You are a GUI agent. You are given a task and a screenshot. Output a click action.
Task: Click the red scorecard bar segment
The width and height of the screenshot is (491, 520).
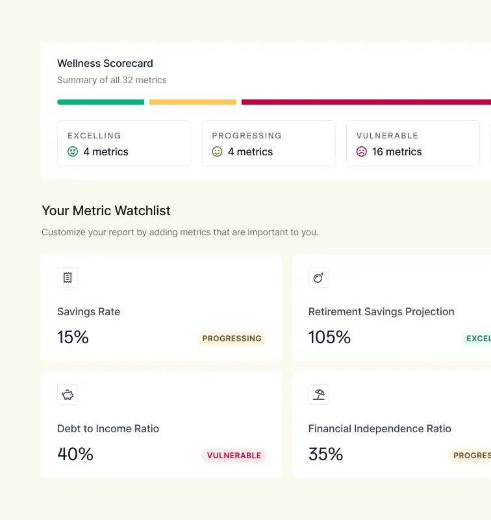(x=366, y=102)
